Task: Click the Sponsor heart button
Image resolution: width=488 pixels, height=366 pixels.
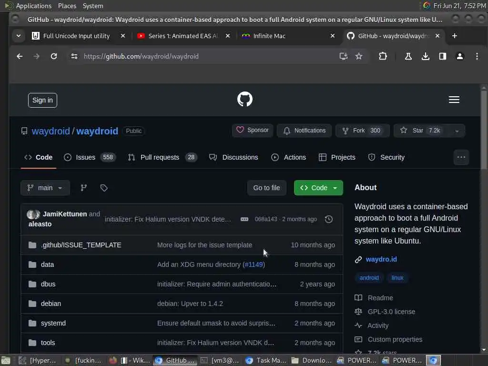Action: 253,130
